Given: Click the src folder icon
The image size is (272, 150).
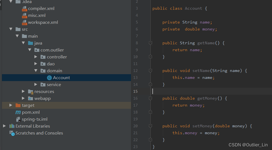Looking at the screenshot, I should [x=18, y=29].
